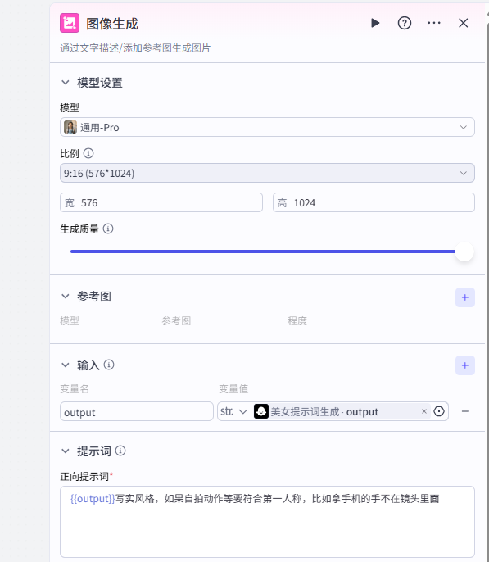
Task: Collapse the 参考图 section
Action: [x=66, y=296]
